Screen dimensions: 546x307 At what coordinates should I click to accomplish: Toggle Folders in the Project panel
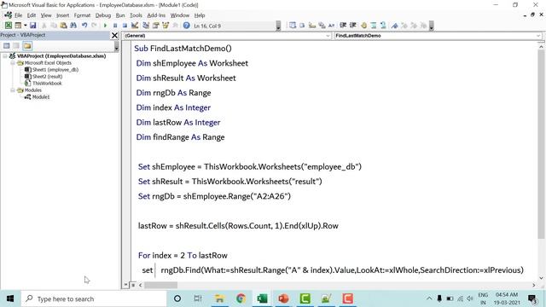(x=27, y=45)
